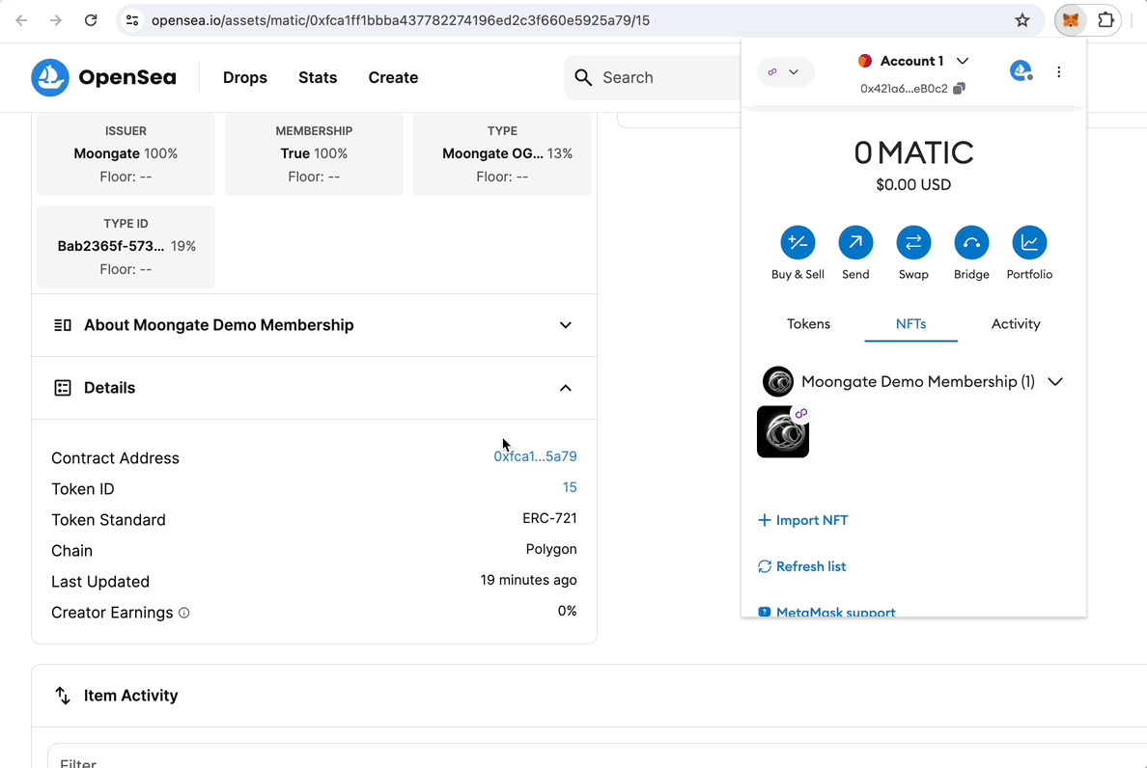The width and height of the screenshot is (1147, 768).
Task: Open the Portfolio chart icon
Action: click(1029, 243)
